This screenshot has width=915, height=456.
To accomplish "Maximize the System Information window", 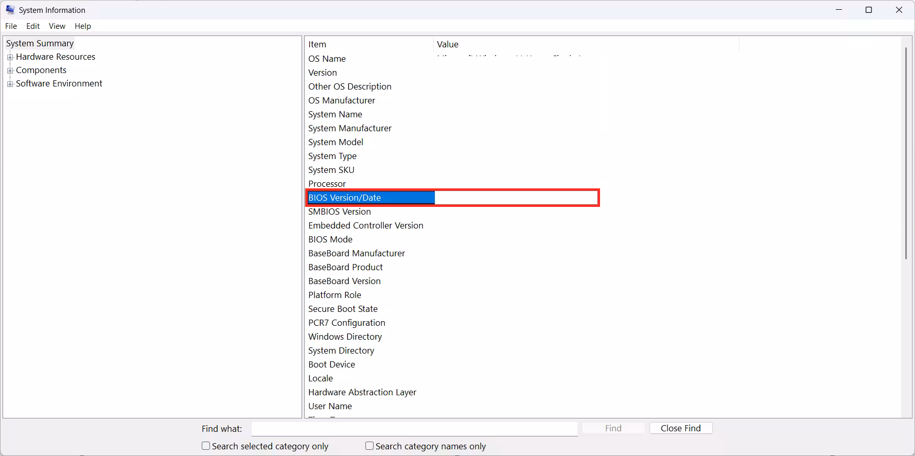I will (x=869, y=10).
